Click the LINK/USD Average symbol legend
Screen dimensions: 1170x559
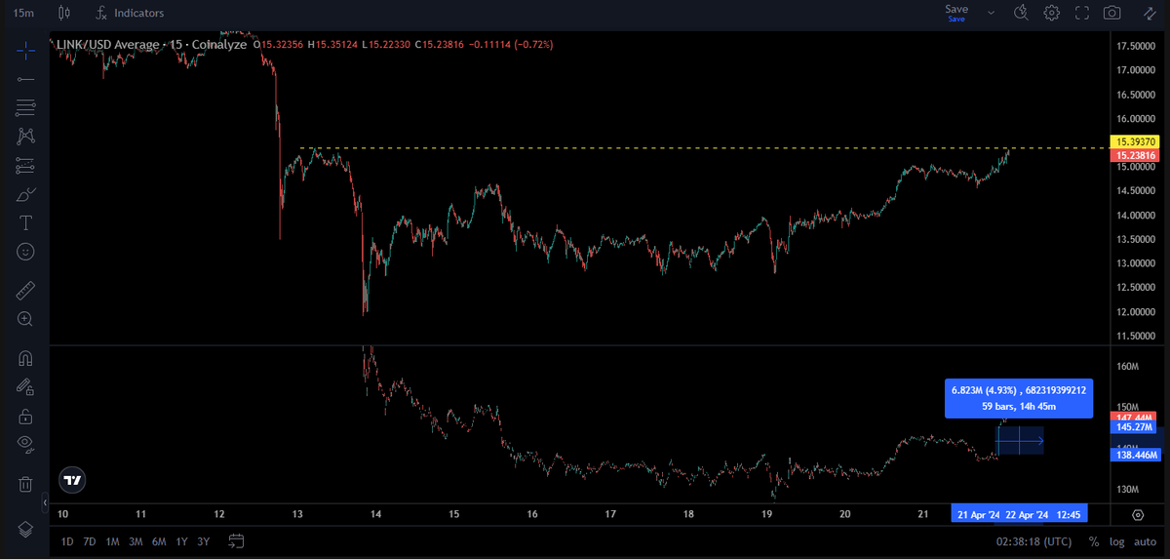pos(153,44)
